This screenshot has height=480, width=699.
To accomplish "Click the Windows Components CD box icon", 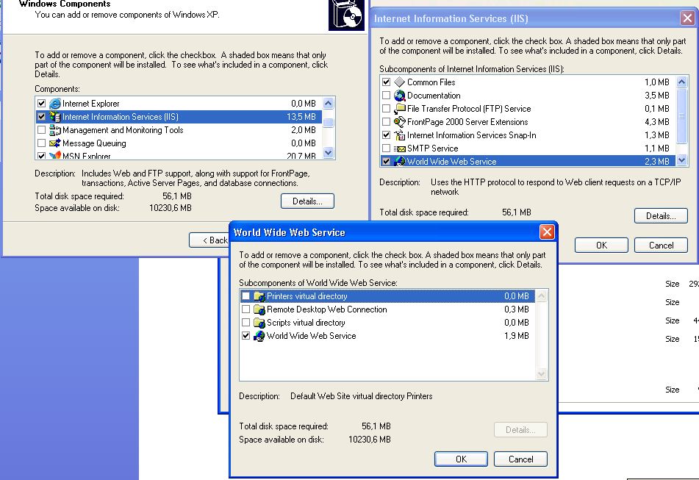I will coord(346,15).
